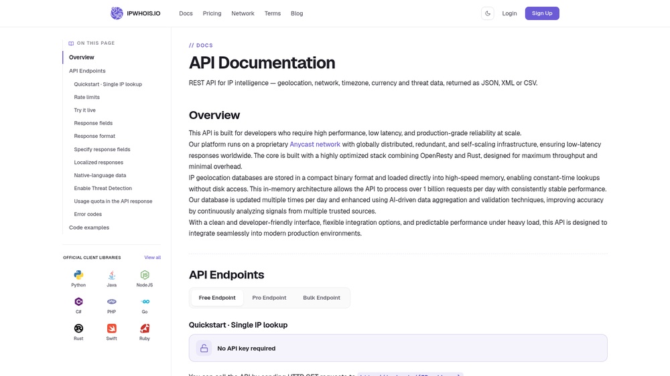Click the // DOCS breadcrumb label
Image resolution: width=670 pixels, height=376 pixels.
[201, 45]
